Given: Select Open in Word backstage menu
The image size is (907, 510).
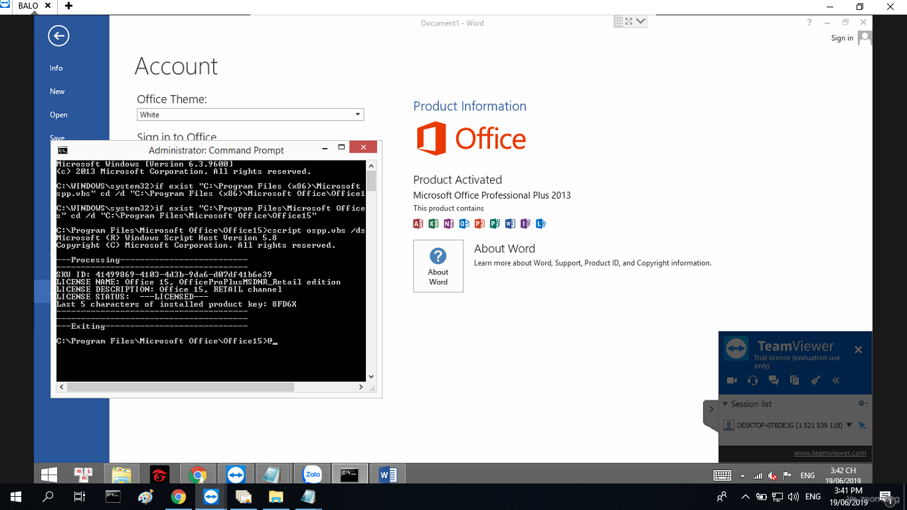Looking at the screenshot, I should pos(58,115).
